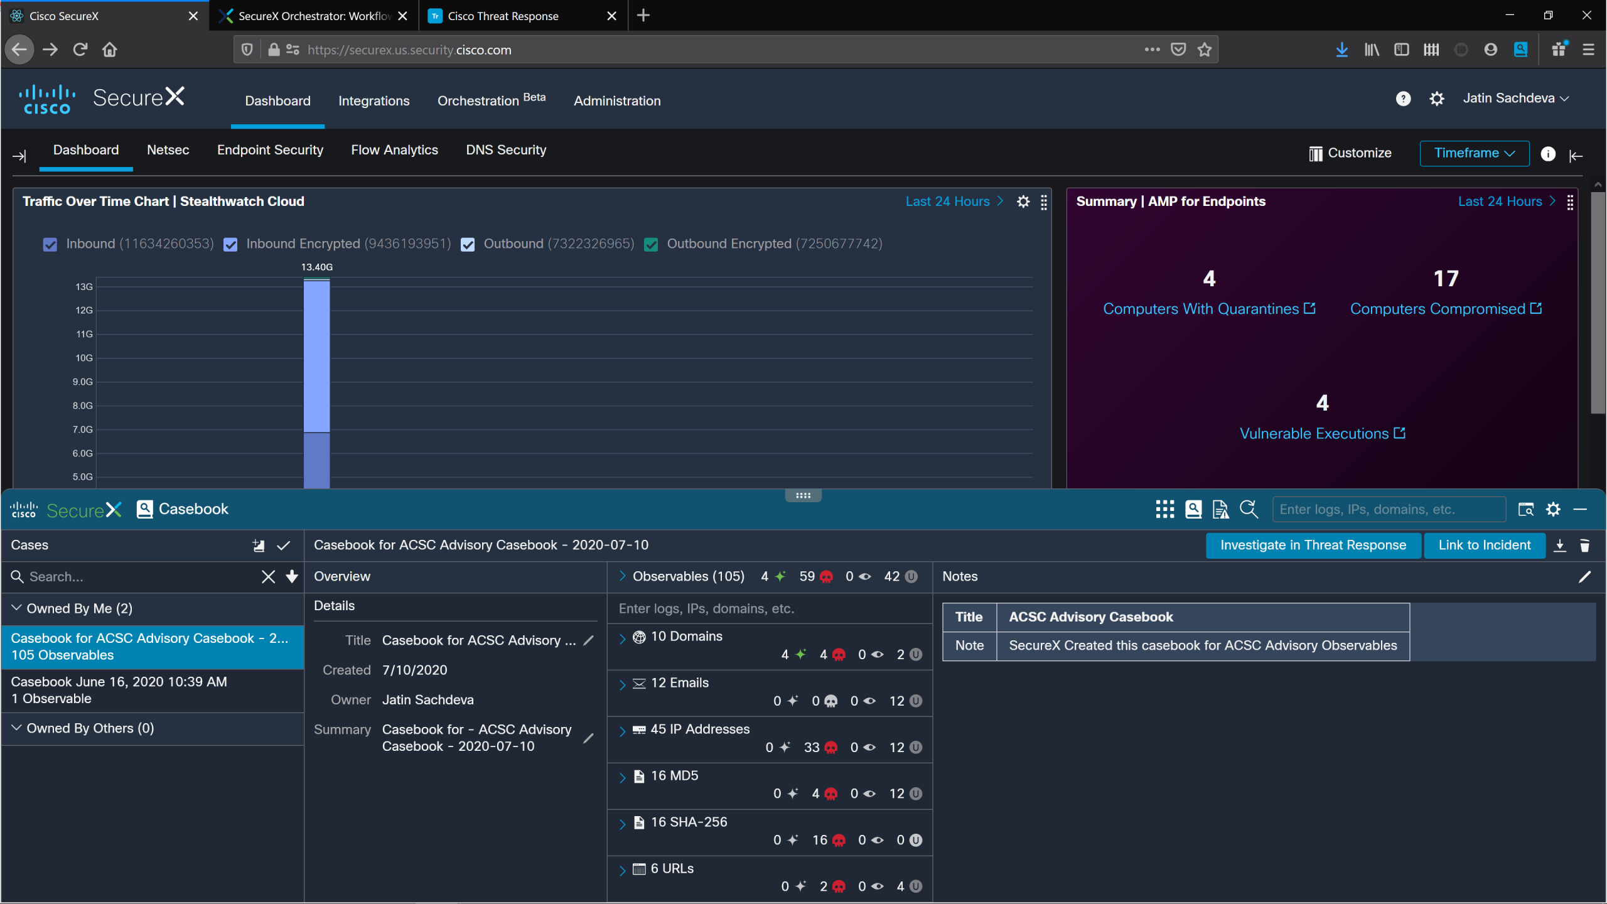
Task: Click the dashboard info icon
Action: click(x=1548, y=154)
